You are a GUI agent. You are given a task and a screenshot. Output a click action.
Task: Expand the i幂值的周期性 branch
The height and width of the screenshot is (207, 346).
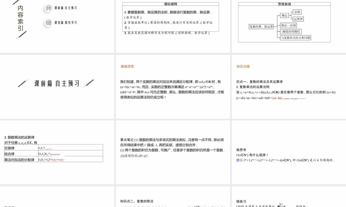[x=291, y=31]
